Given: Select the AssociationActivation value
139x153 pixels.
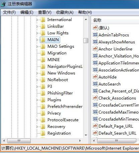Looking at the screenshot, I should (x=119, y=70).
